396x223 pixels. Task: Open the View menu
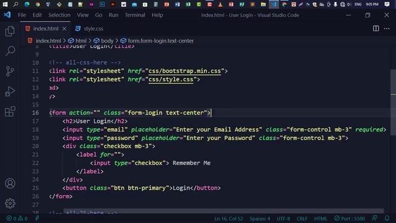click(x=82, y=15)
